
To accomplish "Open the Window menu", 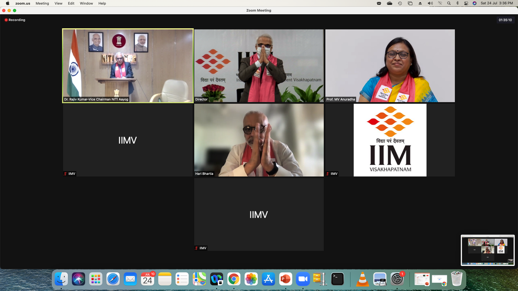I will pos(86,3).
